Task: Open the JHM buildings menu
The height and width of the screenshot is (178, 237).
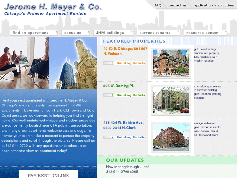Action: 113,33
